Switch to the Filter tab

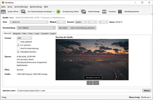point(24,34)
